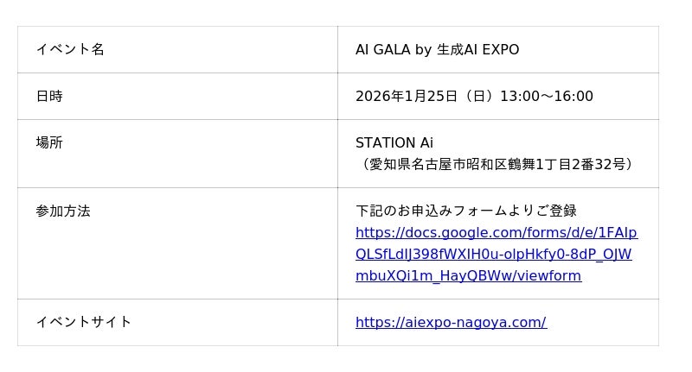Click the link line ending /viewform
This screenshot has height=372, width=692.
pos(468,275)
